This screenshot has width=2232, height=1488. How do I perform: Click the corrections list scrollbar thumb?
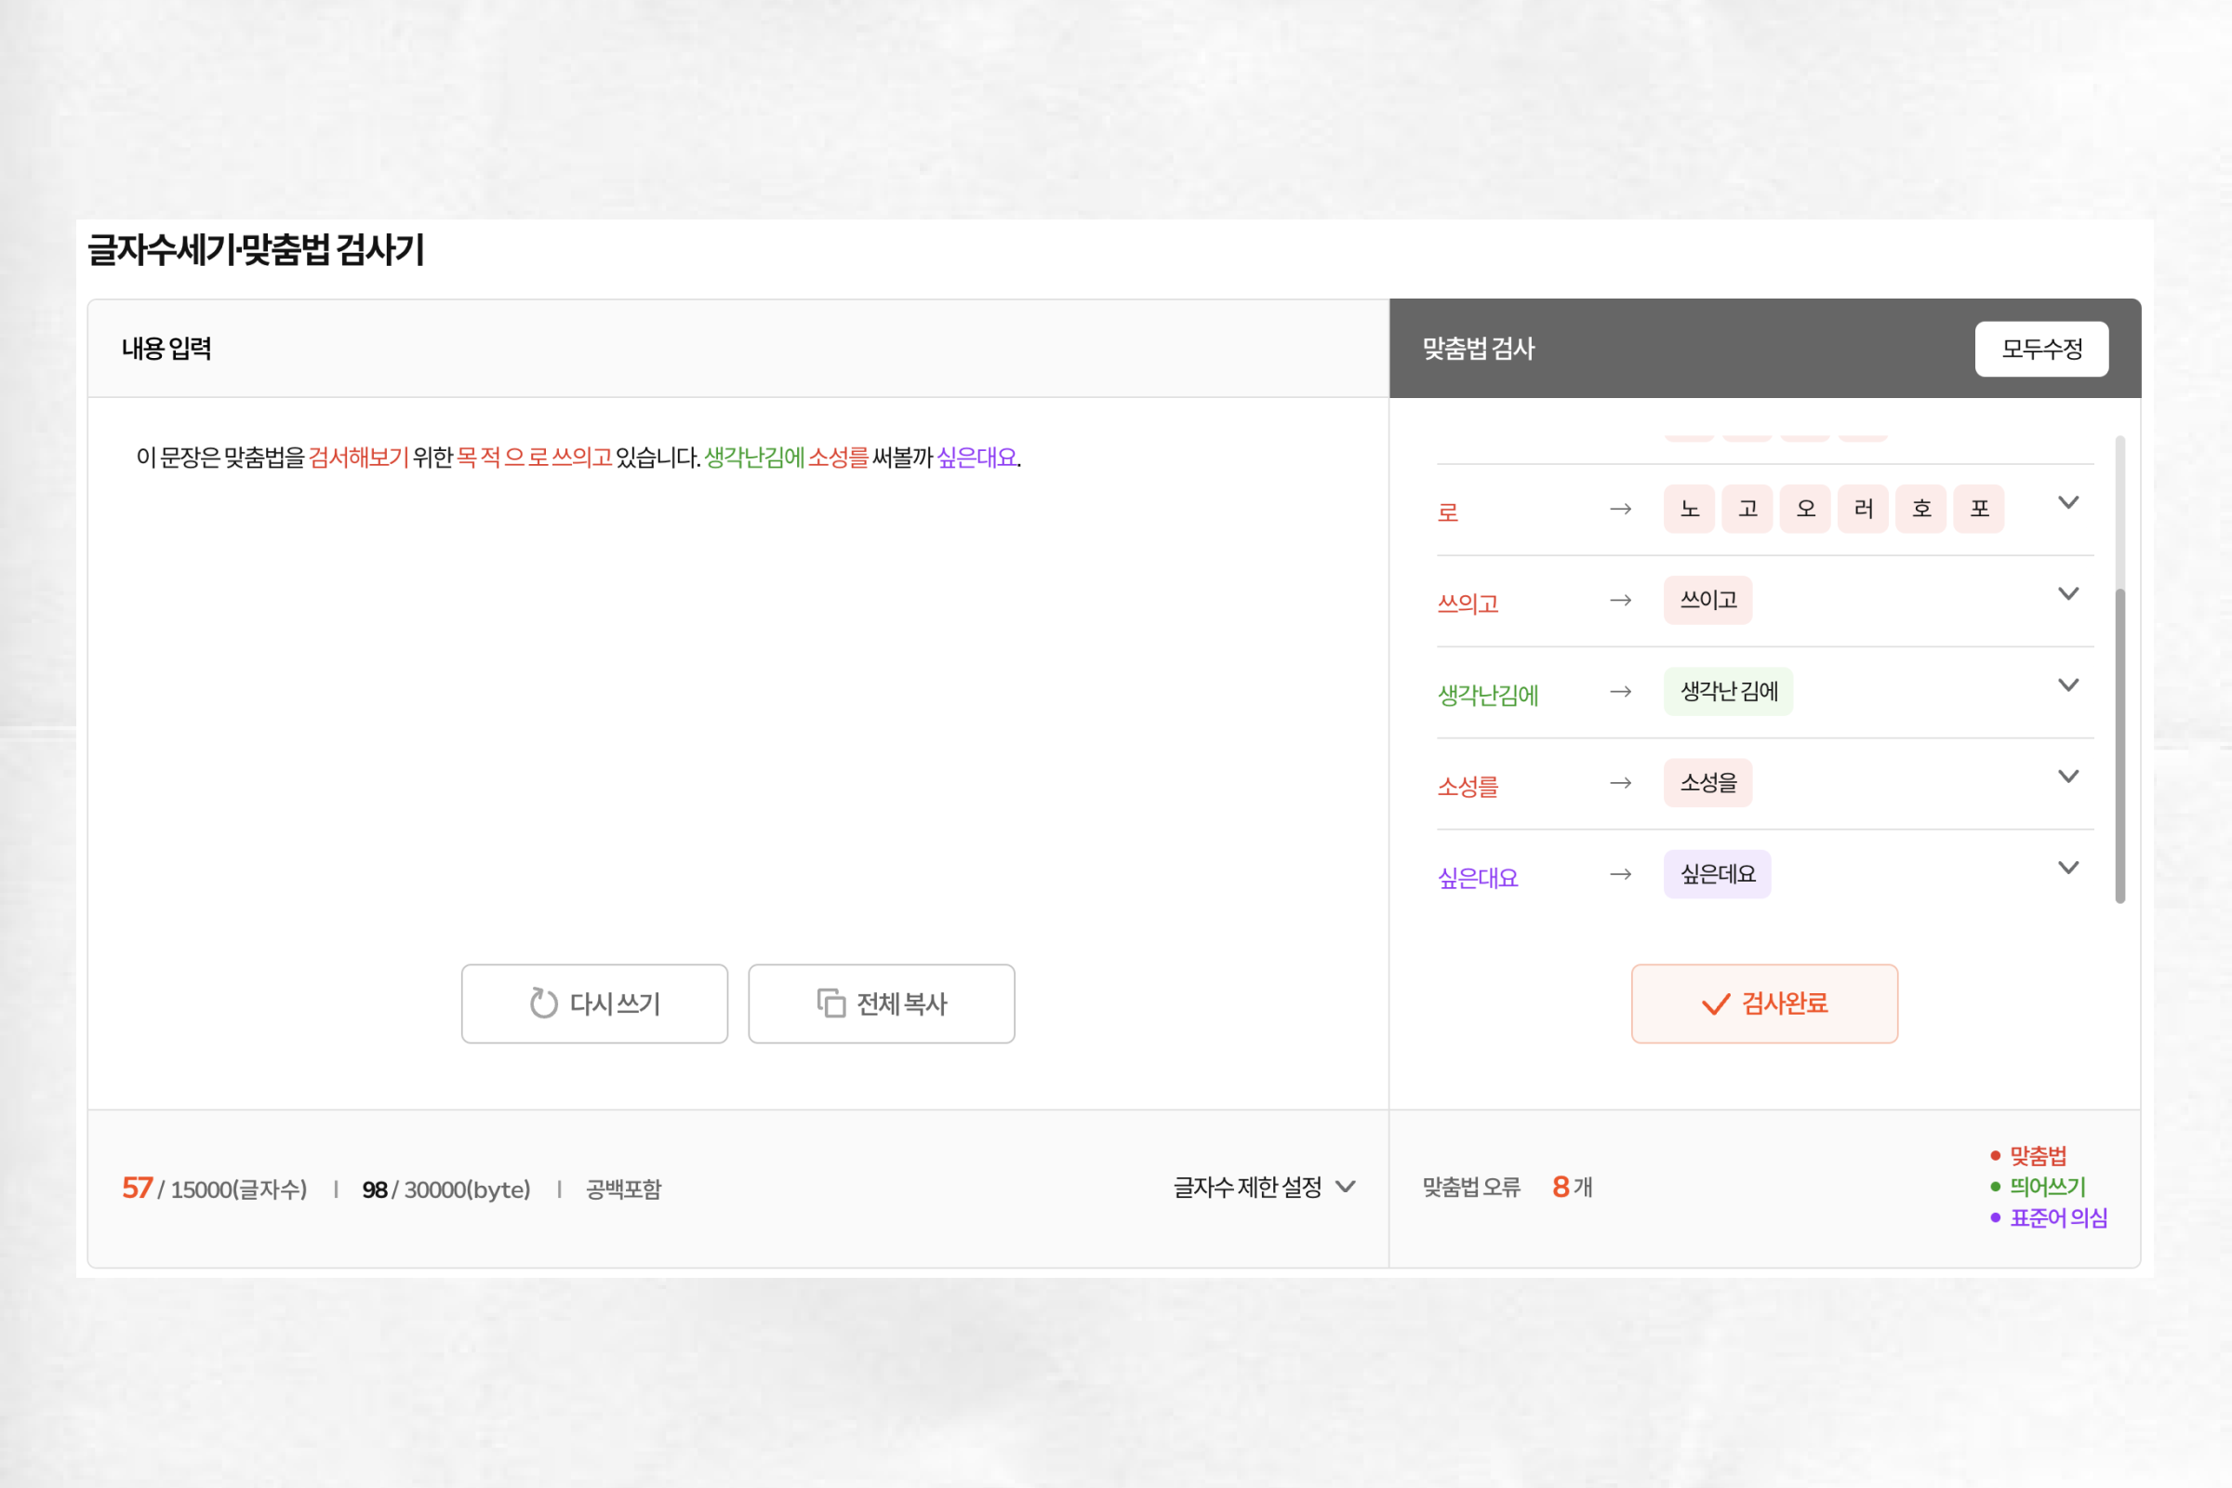click(x=2119, y=745)
